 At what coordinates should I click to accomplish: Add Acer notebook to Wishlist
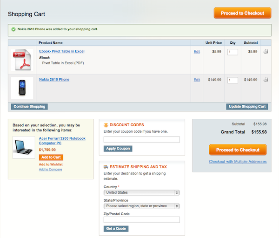point(51,164)
